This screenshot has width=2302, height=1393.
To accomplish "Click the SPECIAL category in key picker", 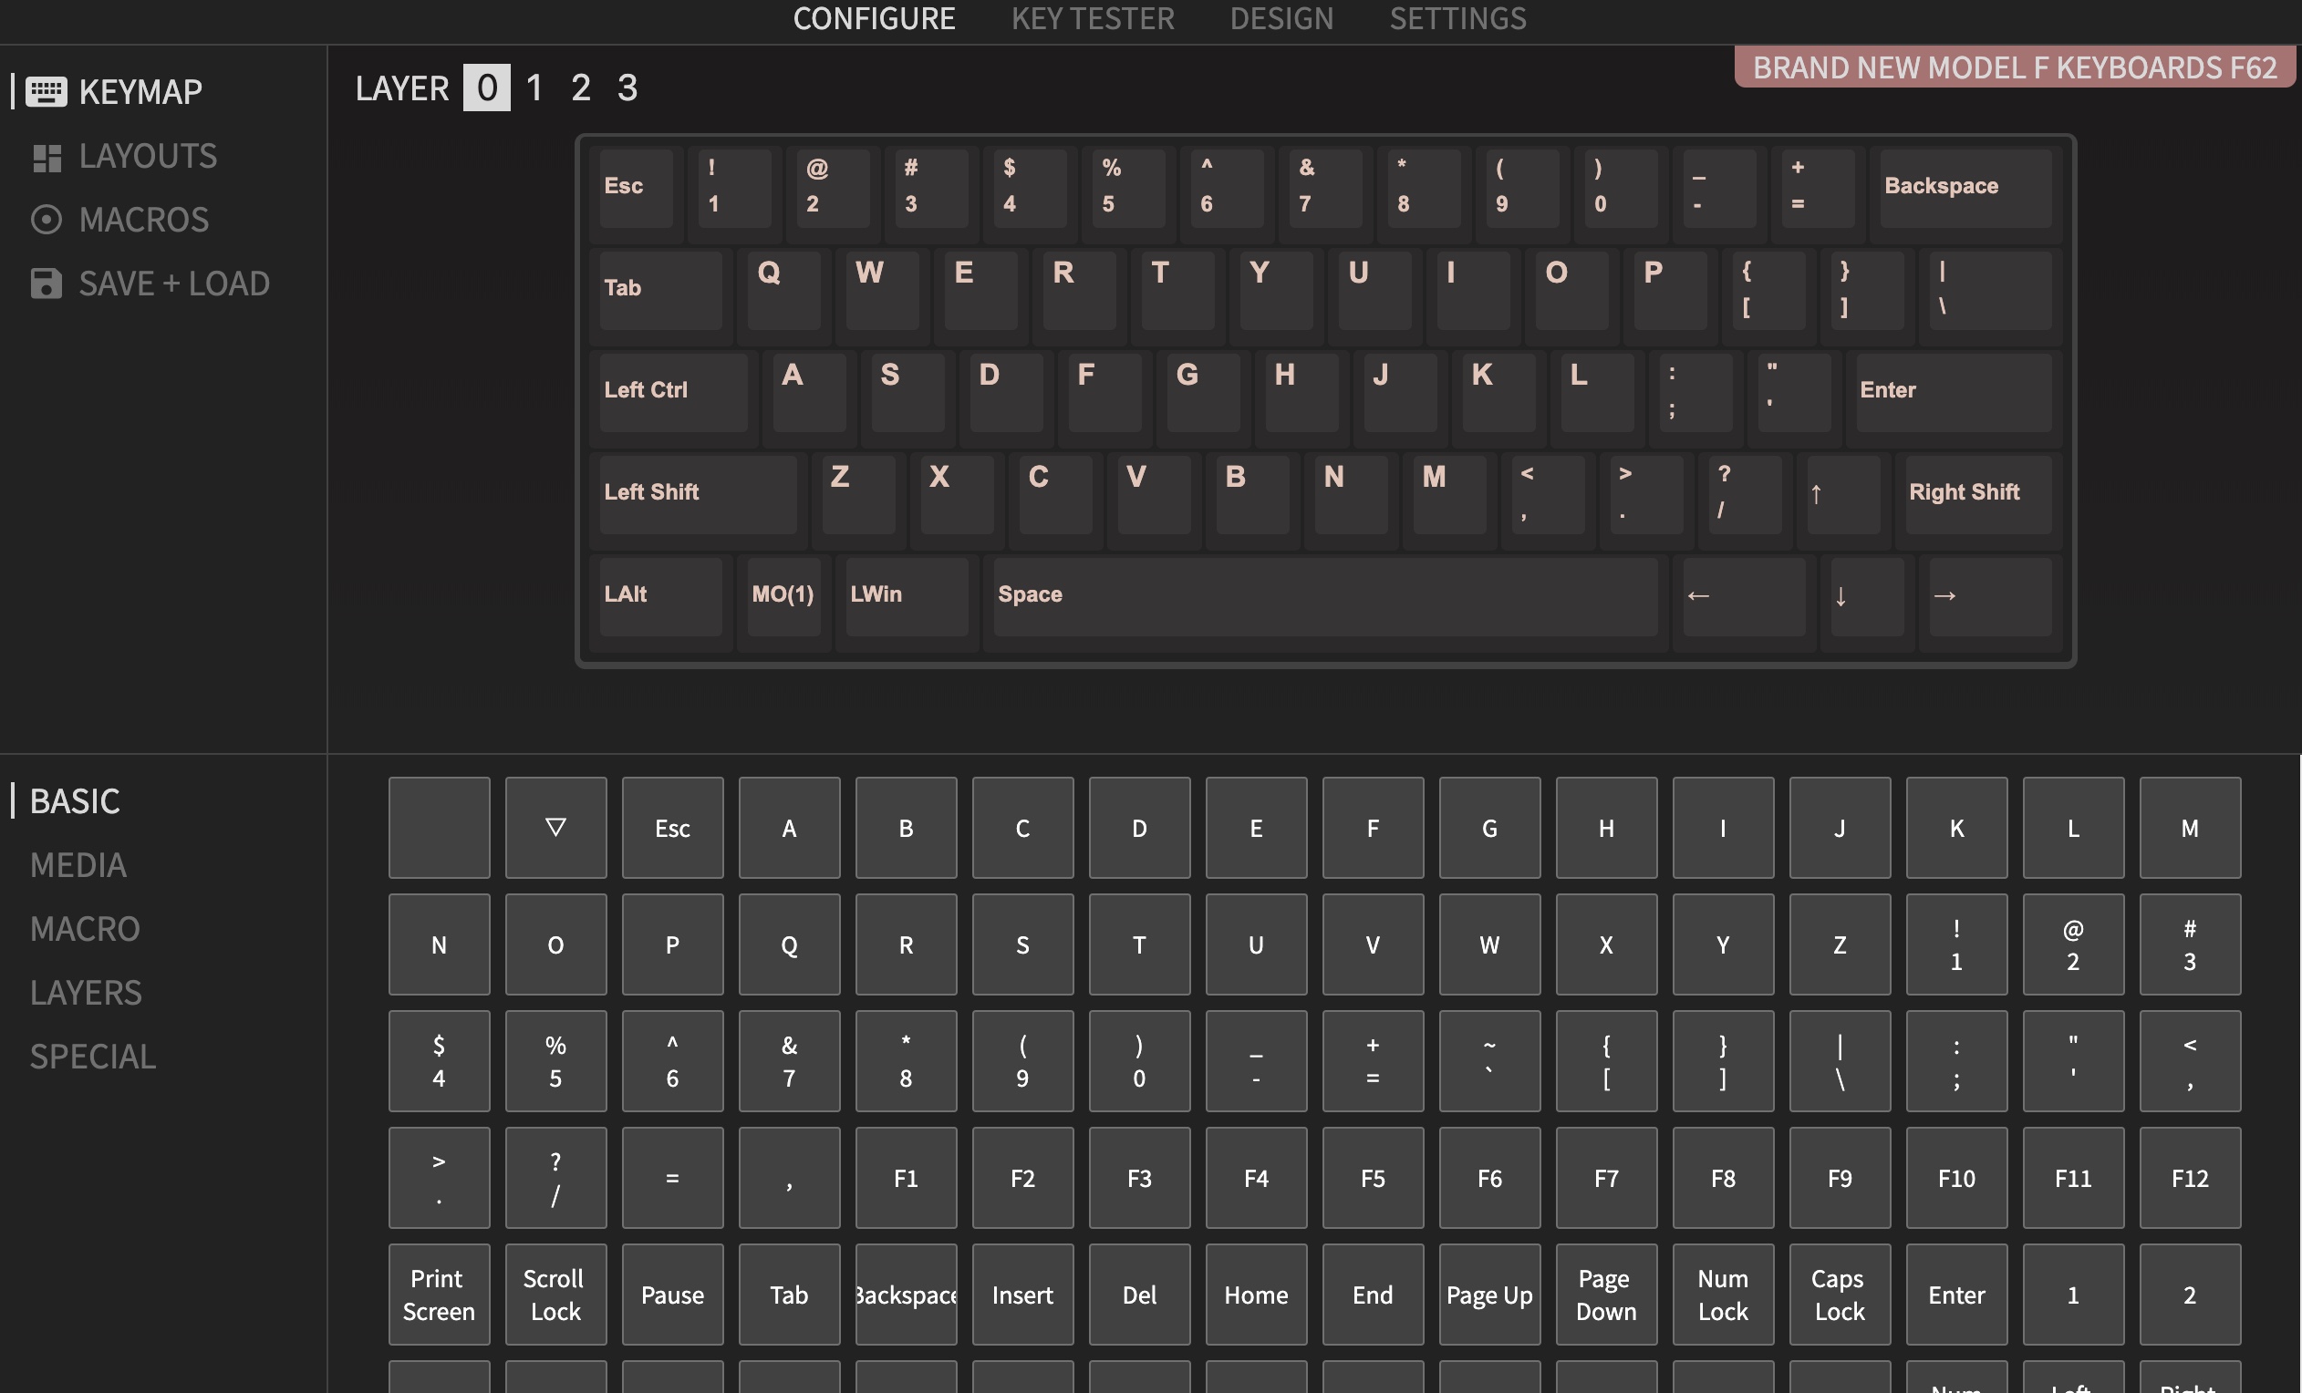I will pyautogui.click(x=92, y=1053).
